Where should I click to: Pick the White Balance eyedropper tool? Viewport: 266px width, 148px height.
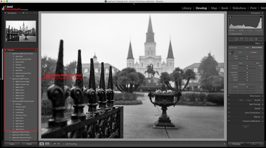pyautogui.click(x=231, y=53)
